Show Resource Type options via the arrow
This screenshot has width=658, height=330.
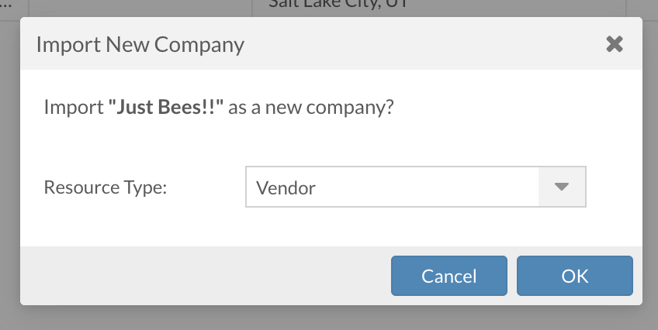(562, 187)
